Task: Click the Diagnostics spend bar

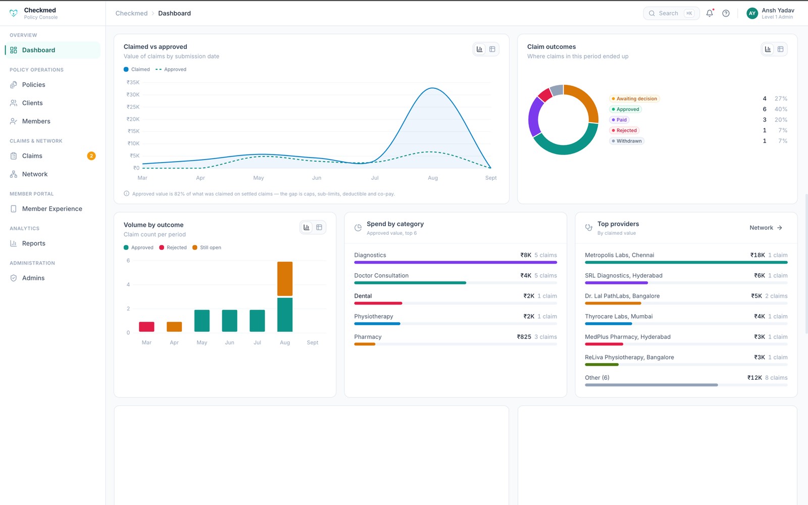Action: point(456,263)
